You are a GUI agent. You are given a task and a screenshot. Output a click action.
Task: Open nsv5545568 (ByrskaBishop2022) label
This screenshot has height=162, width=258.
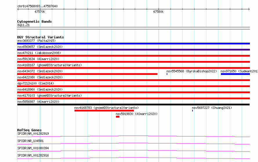pos(192,71)
